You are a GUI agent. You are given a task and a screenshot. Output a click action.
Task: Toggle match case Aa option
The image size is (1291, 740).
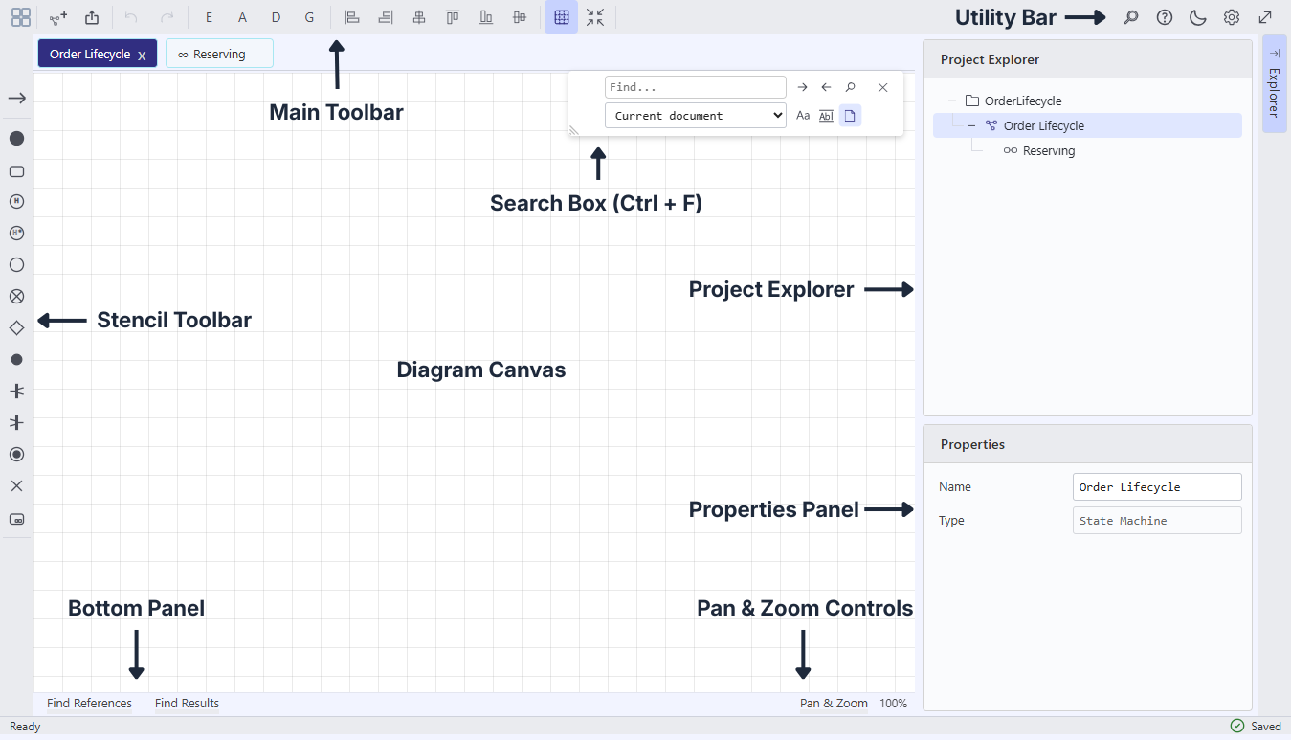pyautogui.click(x=803, y=116)
